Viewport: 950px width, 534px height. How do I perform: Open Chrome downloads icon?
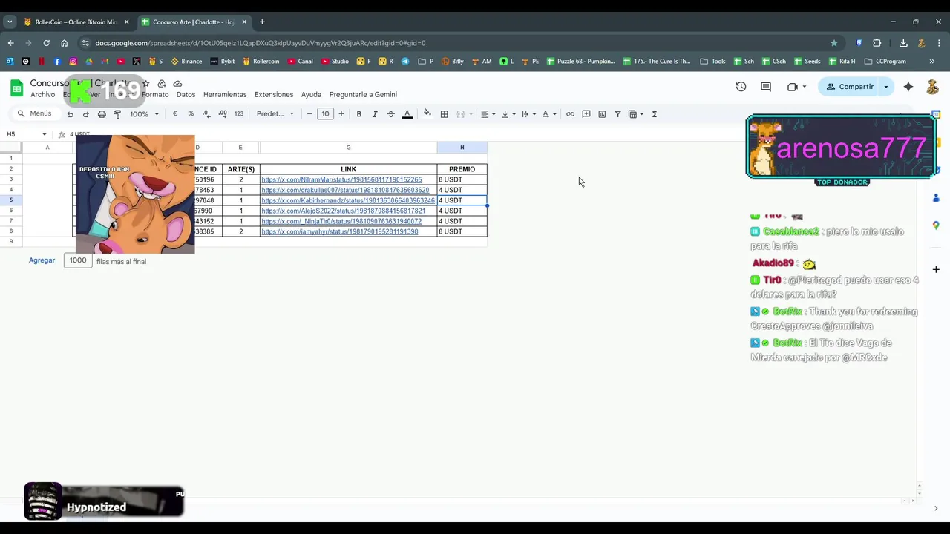[903, 43]
